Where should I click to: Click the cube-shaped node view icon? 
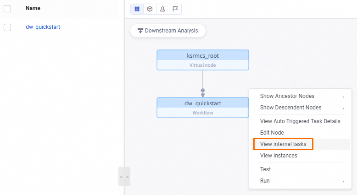[150, 9]
